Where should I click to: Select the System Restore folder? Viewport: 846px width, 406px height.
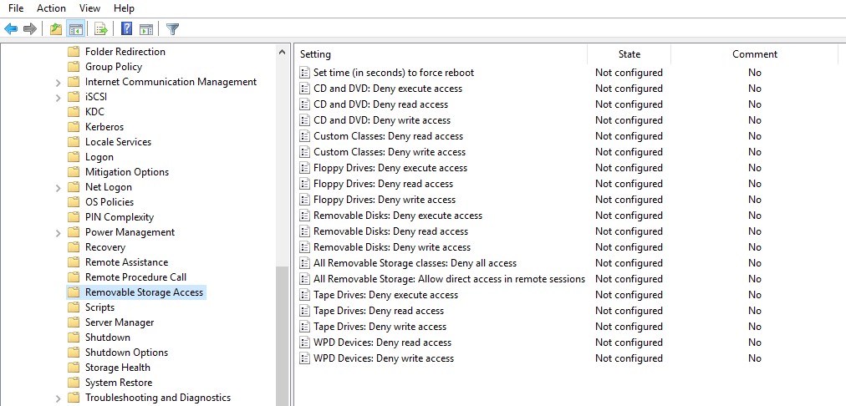(118, 383)
